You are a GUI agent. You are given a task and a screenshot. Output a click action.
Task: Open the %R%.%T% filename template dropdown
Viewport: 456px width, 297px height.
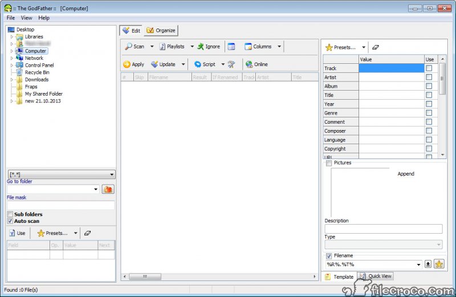click(x=418, y=265)
